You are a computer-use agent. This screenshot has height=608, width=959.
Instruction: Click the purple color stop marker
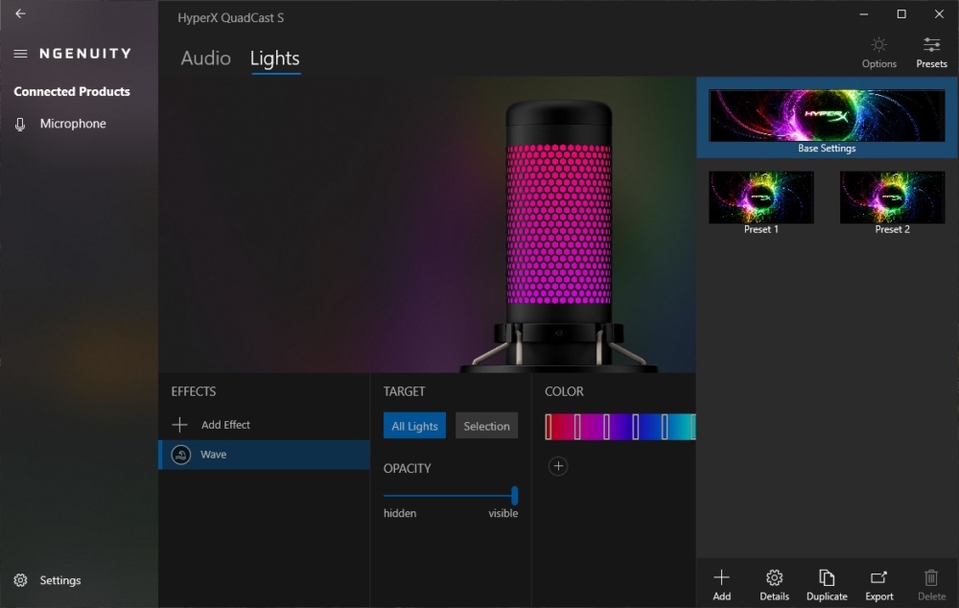coord(607,427)
